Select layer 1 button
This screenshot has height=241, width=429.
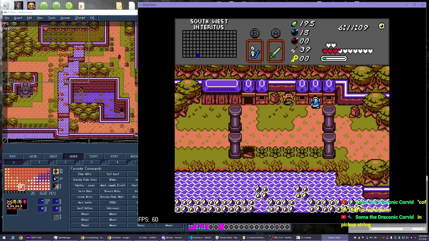click(39, 162)
